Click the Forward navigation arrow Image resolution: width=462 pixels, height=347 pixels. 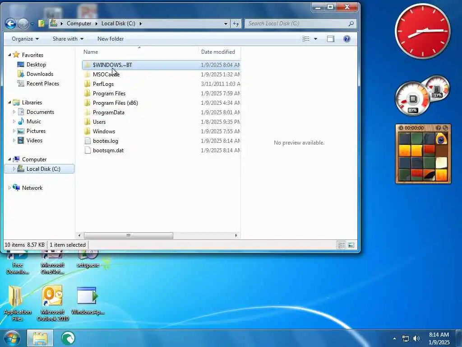[23, 23]
